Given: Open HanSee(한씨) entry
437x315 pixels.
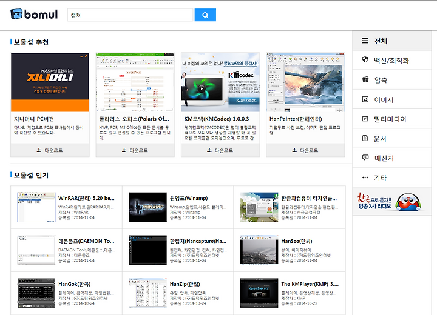Looking at the screenshot, I should [x=290, y=250].
